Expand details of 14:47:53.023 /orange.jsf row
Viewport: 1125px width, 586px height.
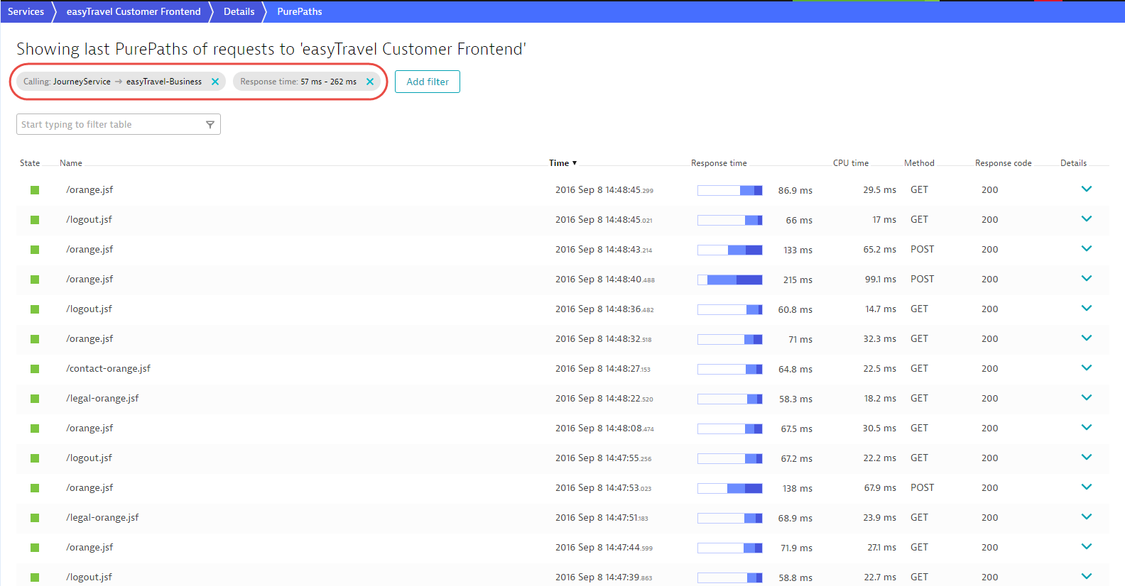coord(1087,487)
